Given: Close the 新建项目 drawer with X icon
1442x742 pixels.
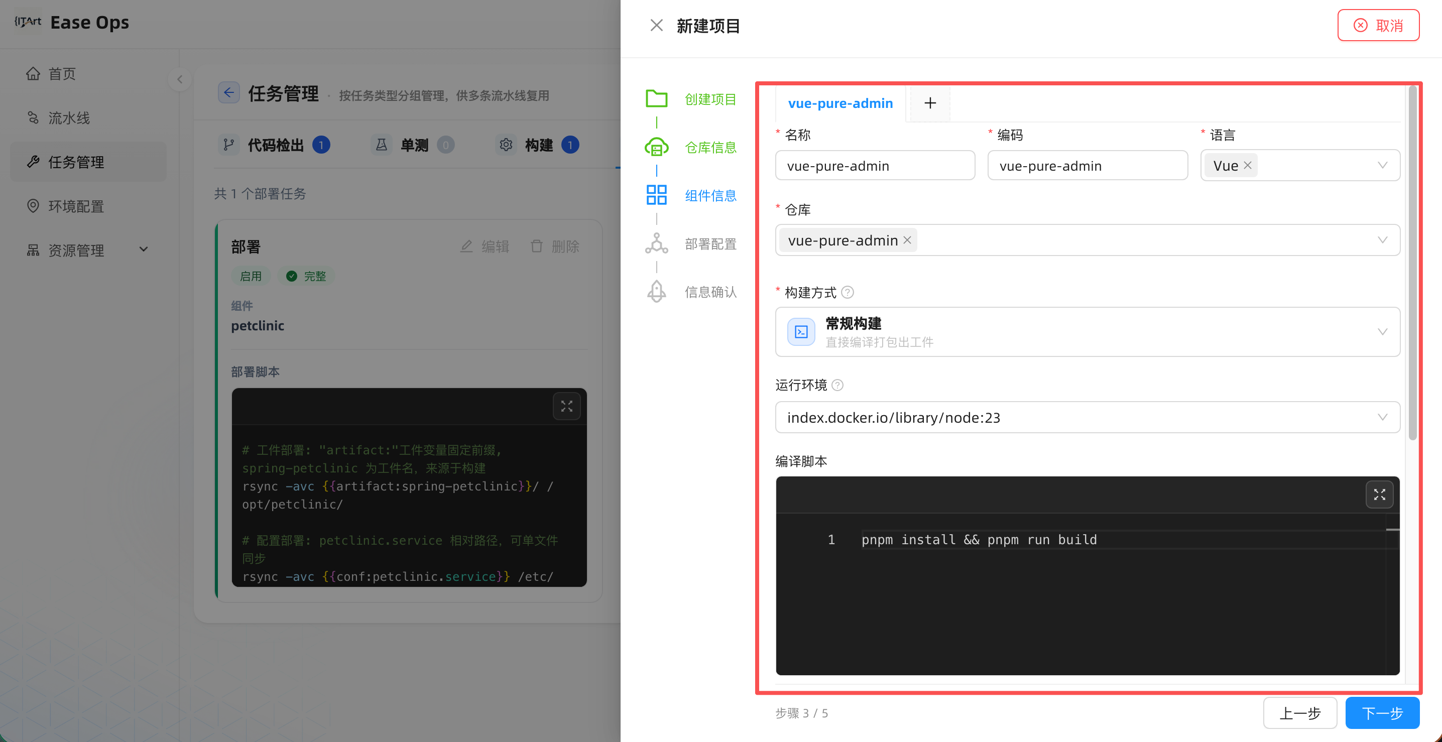Looking at the screenshot, I should coord(656,25).
